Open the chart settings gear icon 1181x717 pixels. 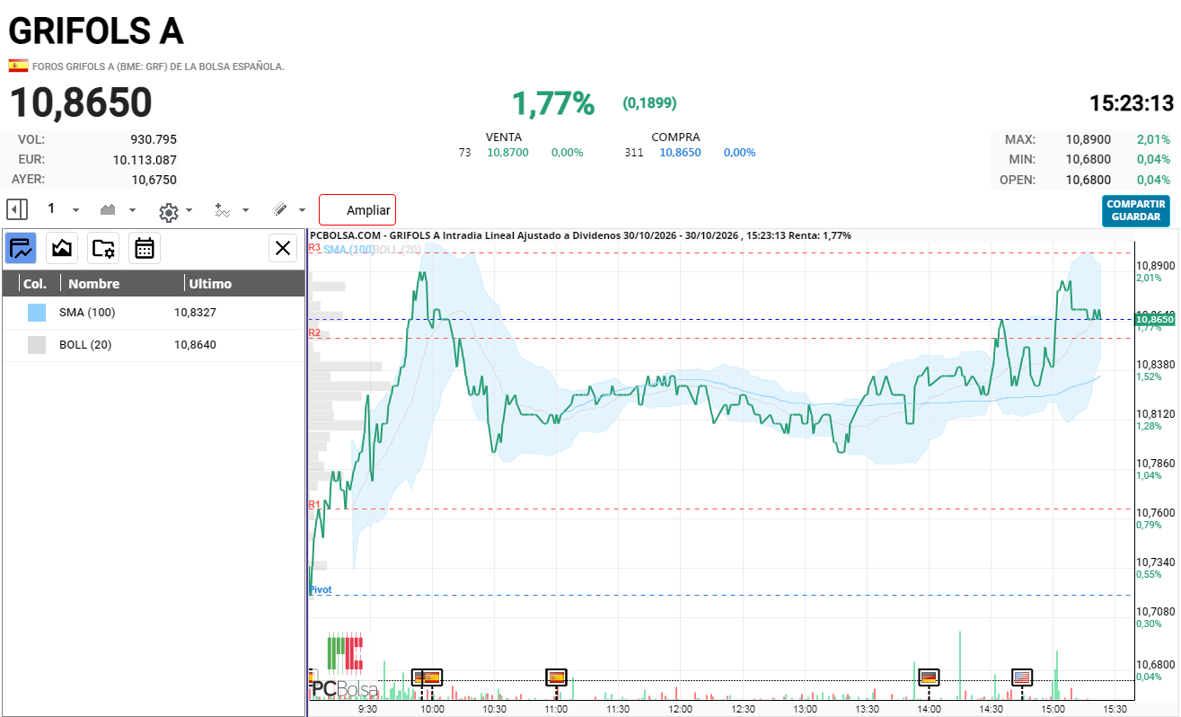(x=168, y=212)
